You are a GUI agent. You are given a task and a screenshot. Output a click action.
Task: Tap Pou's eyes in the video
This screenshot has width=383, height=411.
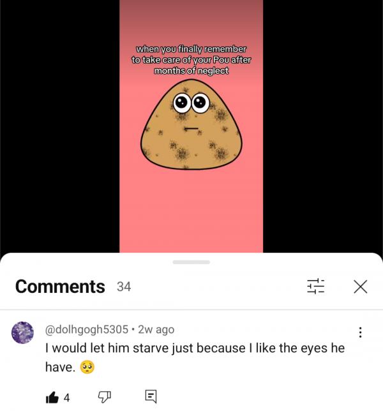191,102
